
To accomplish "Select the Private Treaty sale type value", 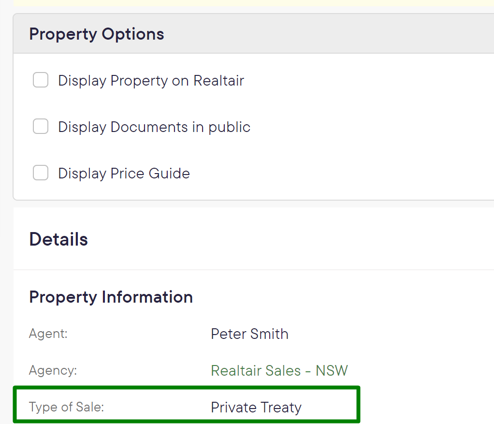I will click(256, 408).
